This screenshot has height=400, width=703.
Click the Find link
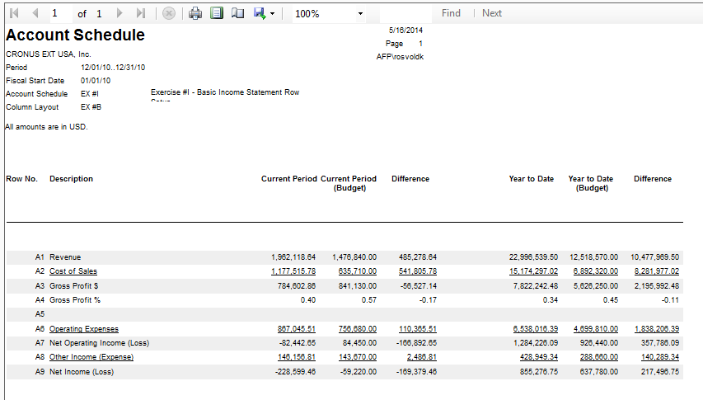pos(451,13)
